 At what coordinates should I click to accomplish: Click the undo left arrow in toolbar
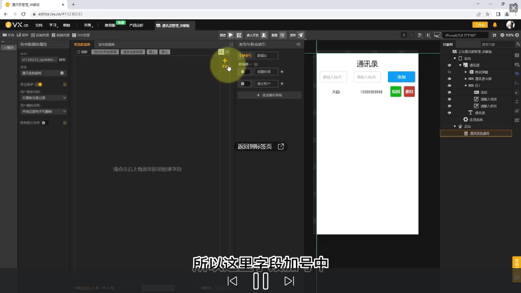point(404,35)
